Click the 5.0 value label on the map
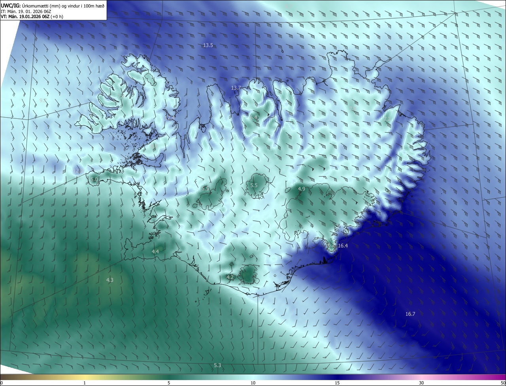 (x=94, y=180)
